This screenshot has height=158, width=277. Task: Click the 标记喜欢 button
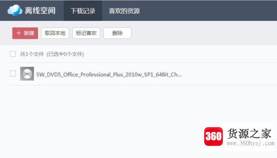pos(86,33)
